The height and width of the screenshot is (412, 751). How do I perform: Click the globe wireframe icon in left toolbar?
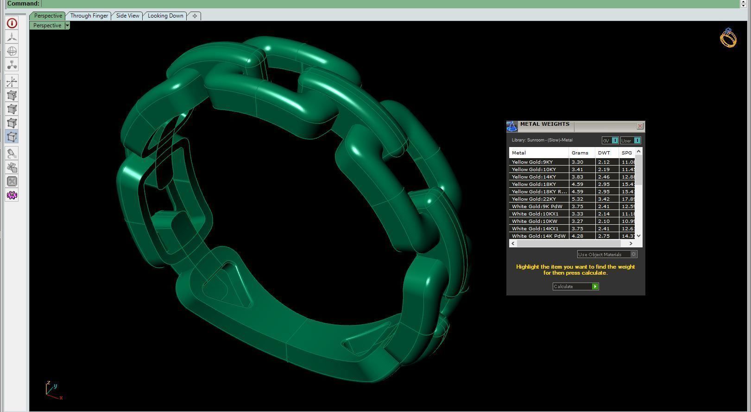click(x=12, y=51)
